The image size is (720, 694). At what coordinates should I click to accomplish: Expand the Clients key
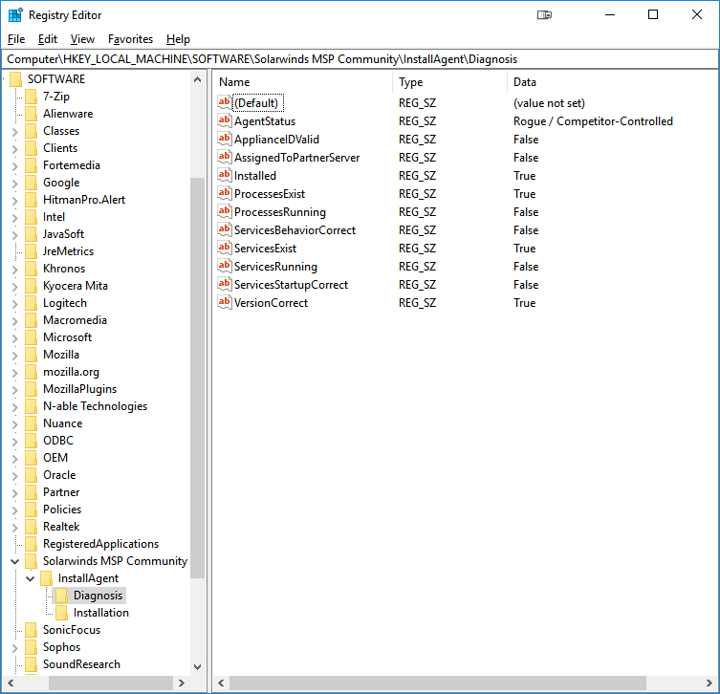point(14,149)
